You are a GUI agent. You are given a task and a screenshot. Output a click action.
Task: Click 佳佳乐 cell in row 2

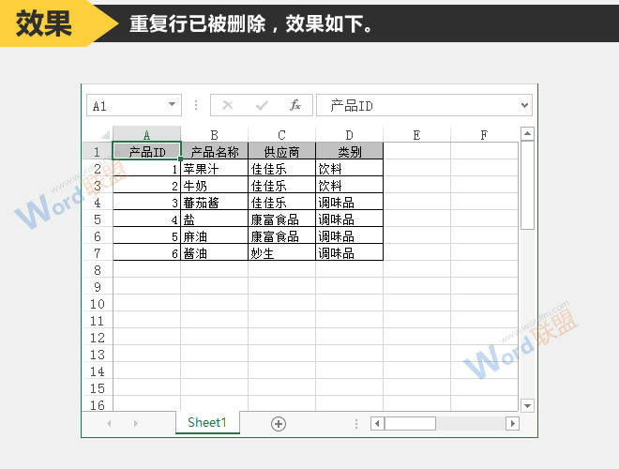(282, 169)
